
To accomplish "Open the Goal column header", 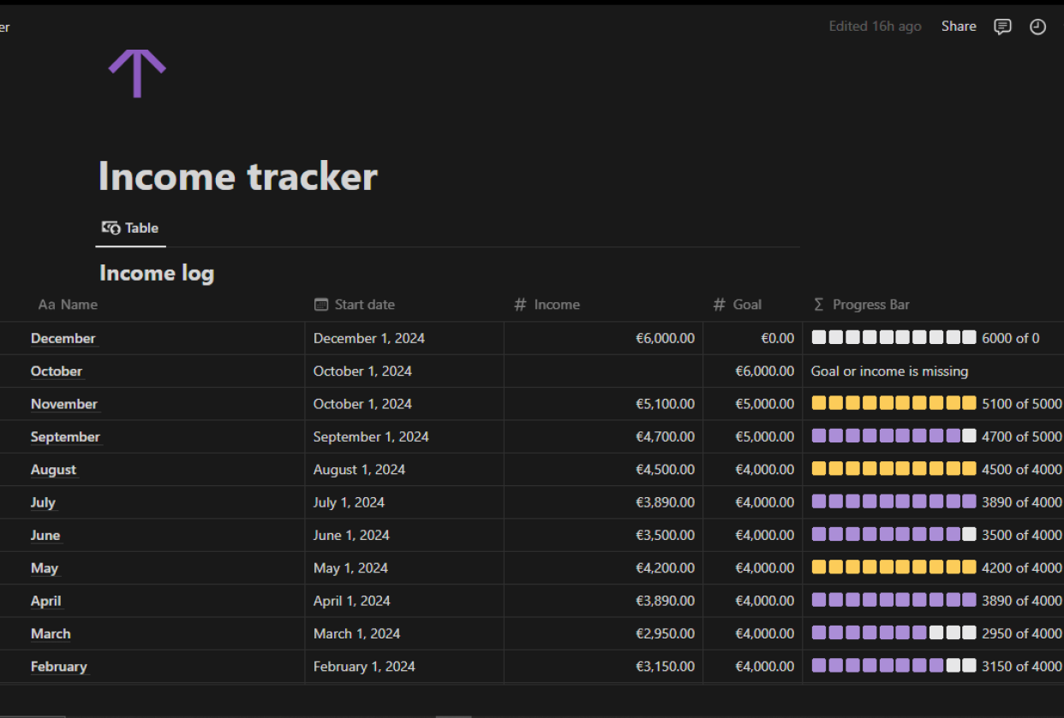I will (x=738, y=305).
